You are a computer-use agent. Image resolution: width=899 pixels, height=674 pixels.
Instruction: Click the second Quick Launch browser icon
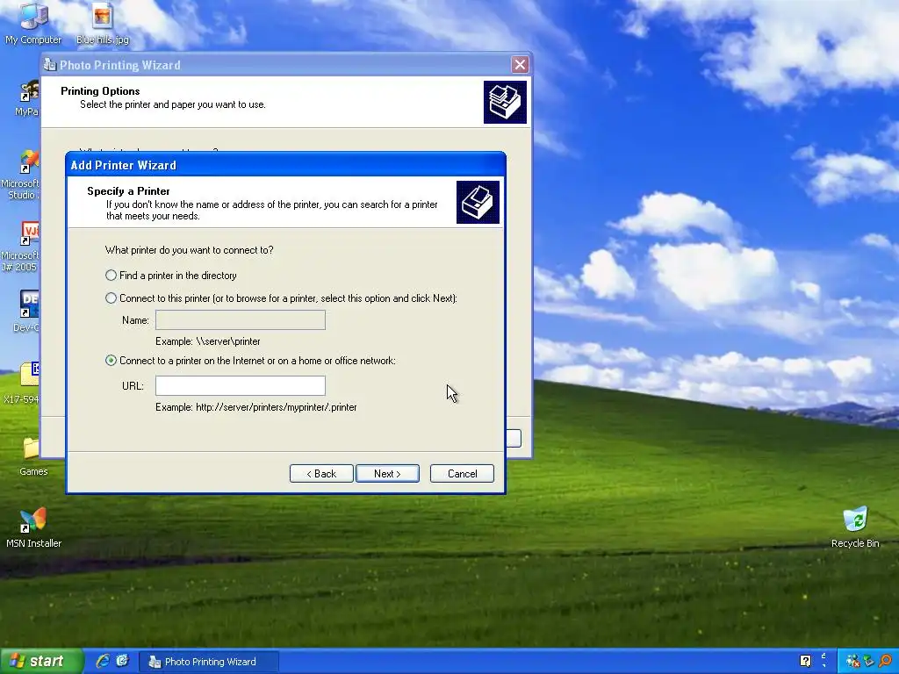tap(123, 661)
